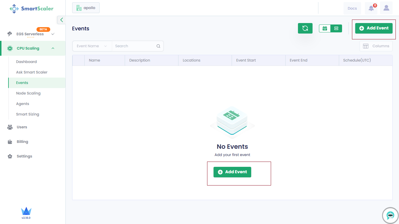The width and height of the screenshot is (399, 224).
Task: Open the Docs link
Action: [352, 8]
